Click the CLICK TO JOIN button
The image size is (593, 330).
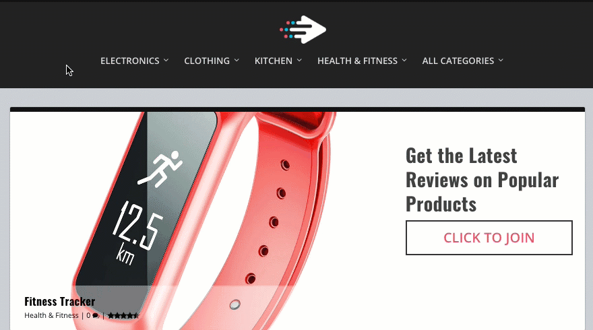[489, 238]
